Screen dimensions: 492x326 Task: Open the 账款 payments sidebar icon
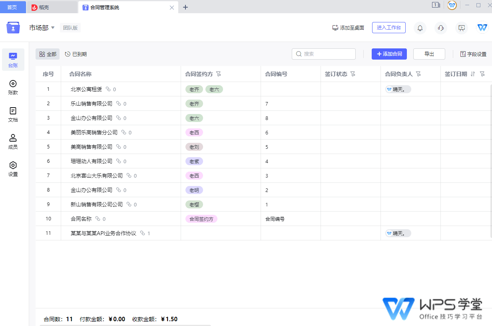pos(13,87)
